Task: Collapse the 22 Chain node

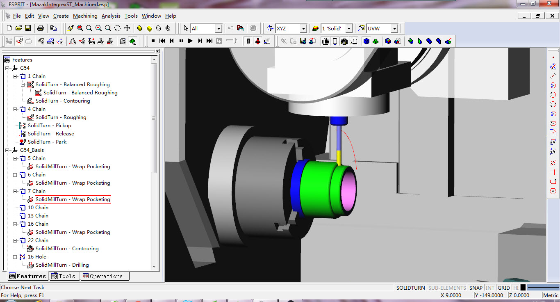Action: click(x=15, y=240)
